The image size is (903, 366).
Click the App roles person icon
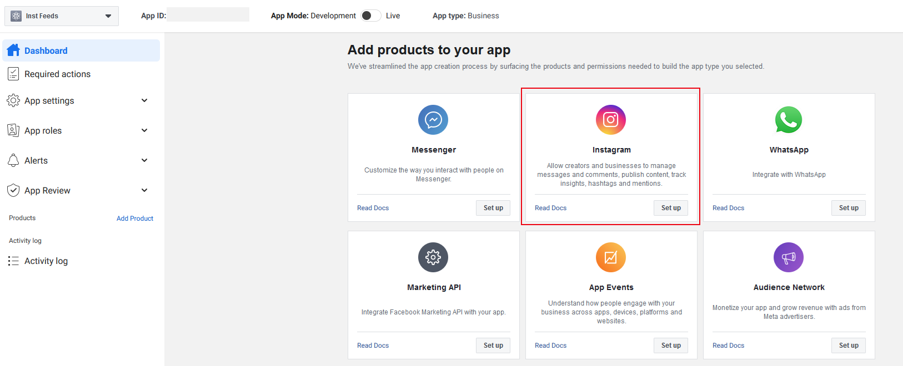(x=13, y=130)
